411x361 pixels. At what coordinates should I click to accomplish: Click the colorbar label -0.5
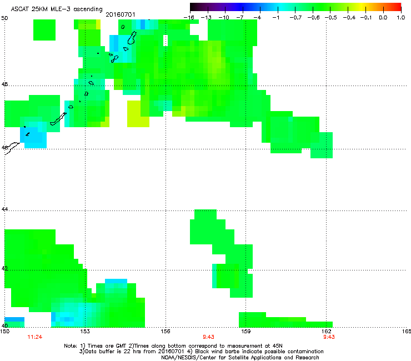(331, 18)
